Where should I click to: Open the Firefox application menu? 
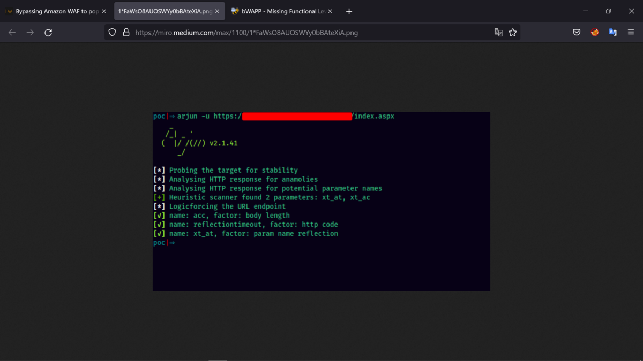631,33
